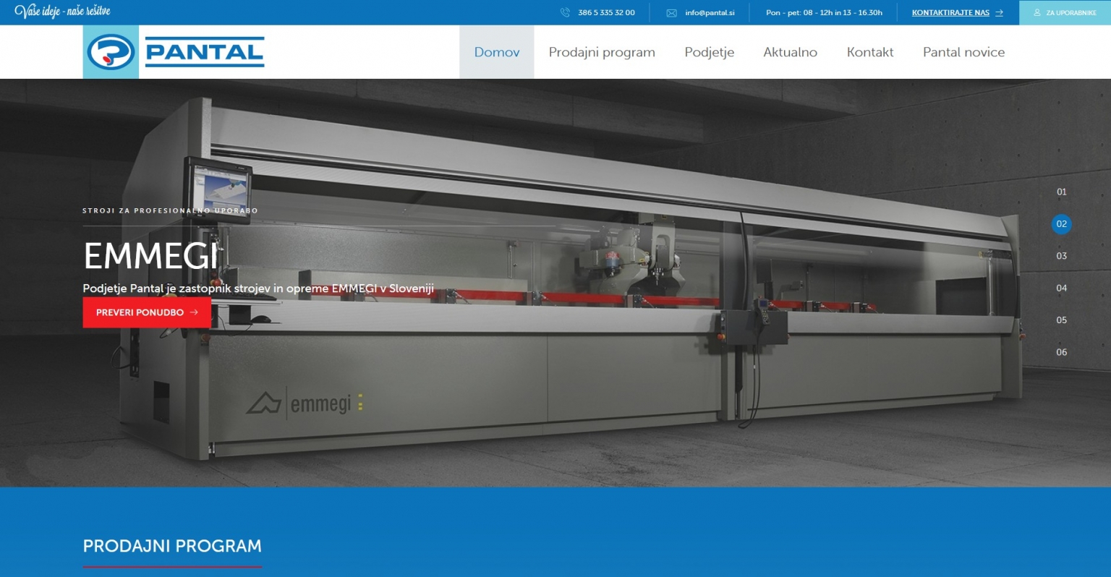This screenshot has height=577, width=1111.
Task: Go to slide 06 in the slider
Action: click(1061, 352)
